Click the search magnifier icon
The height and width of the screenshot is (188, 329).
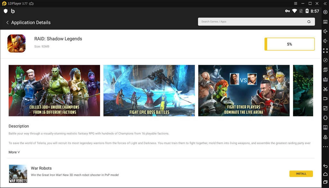tap(309, 21)
